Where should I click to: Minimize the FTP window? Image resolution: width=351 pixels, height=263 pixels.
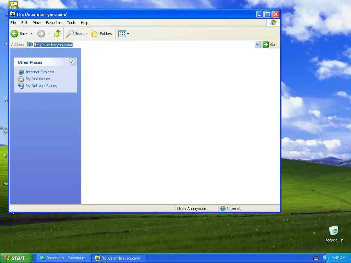pyautogui.click(x=260, y=14)
